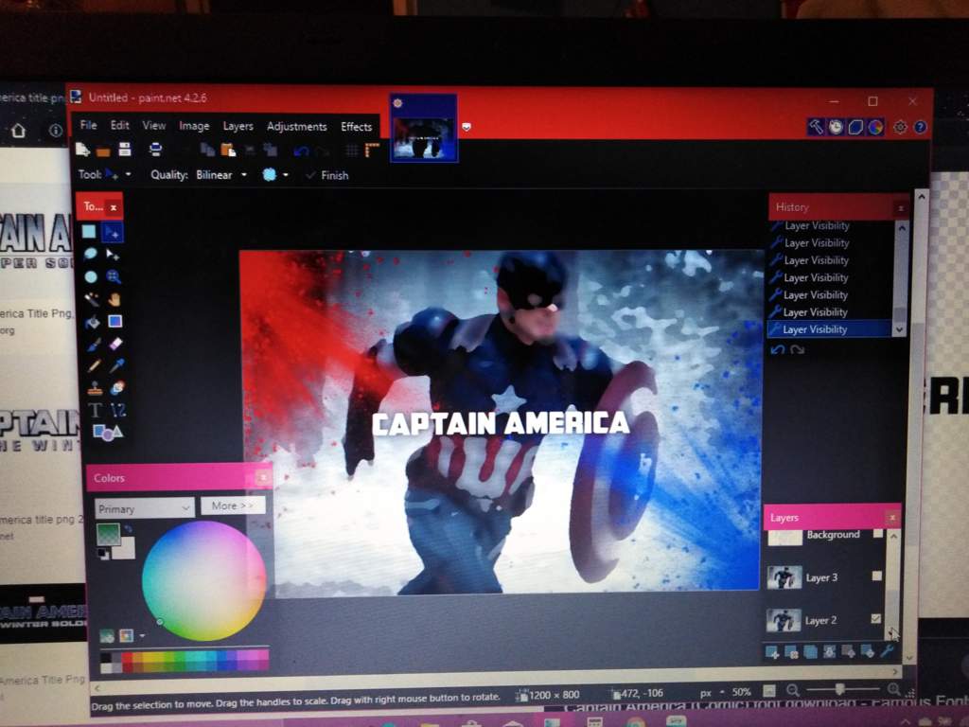The image size is (969, 727).
Task: Pick the Move Selection tool
Action: (114, 254)
